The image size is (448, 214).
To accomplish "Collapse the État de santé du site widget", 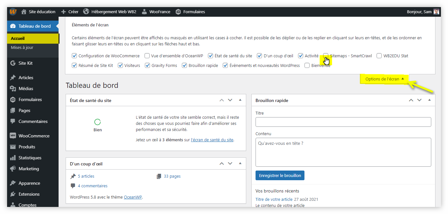I will coord(240,100).
